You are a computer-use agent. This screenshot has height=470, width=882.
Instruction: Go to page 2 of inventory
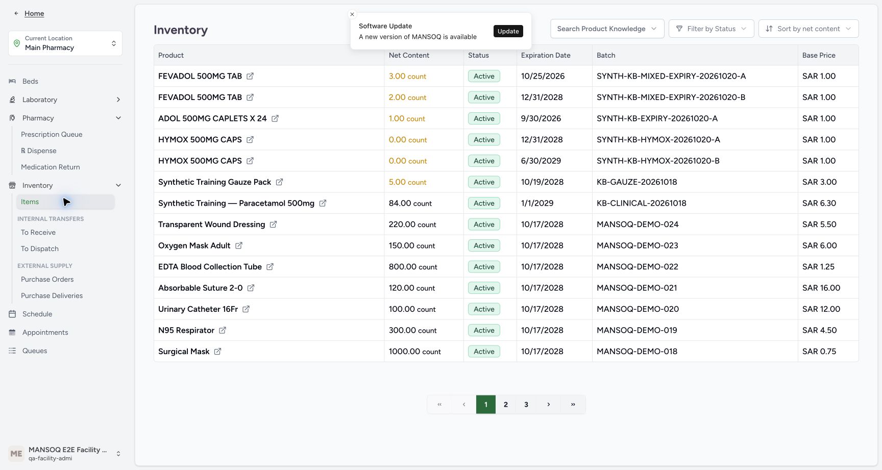pos(506,405)
